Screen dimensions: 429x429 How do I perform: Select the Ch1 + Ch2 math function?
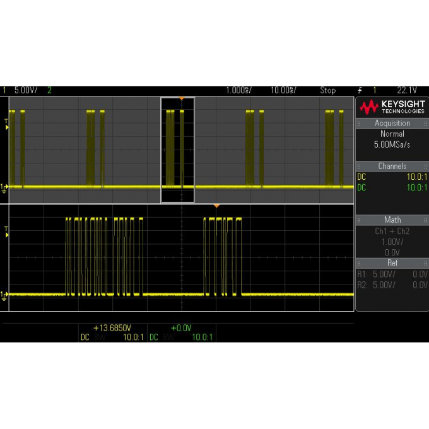click(x=392, y=231)
